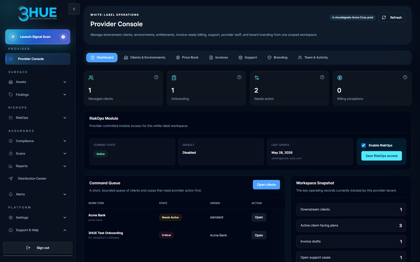Viewport: 420px width, 262px height.
Task: Open help for Managed clients card
Action: (x=156, y=77)
